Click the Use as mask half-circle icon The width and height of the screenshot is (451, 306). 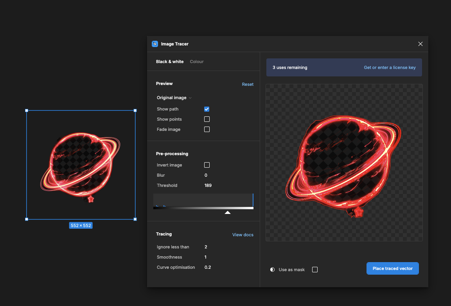[272, 270]
